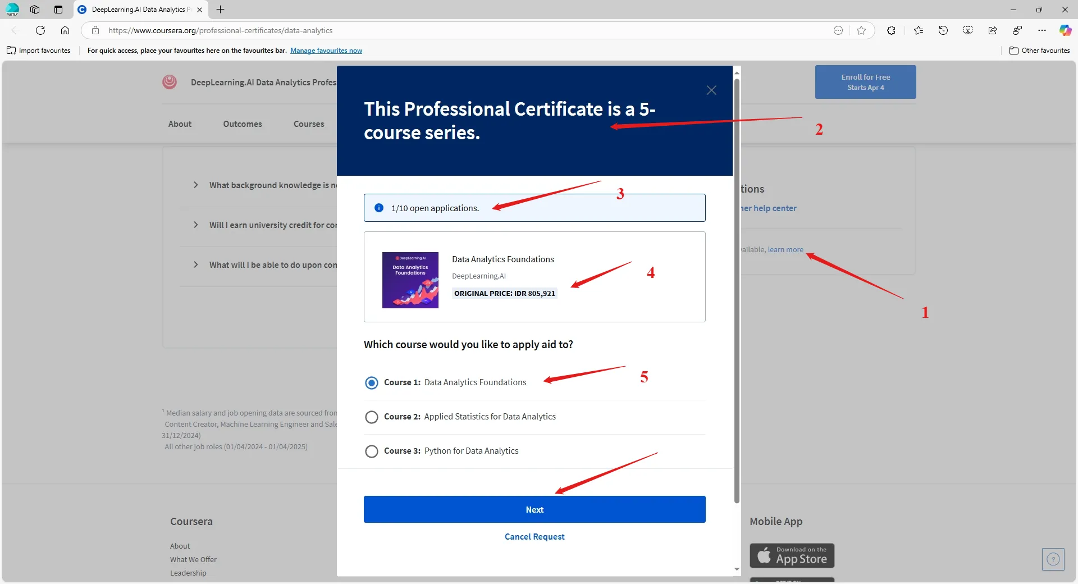
Task: Open the Other favourites folder
Action: coord(1040,51)
